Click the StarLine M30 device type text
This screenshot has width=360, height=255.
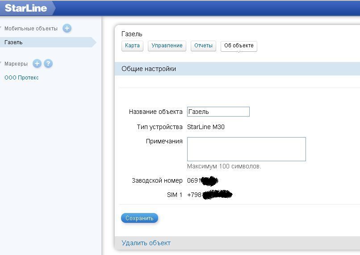coord(205,127)
